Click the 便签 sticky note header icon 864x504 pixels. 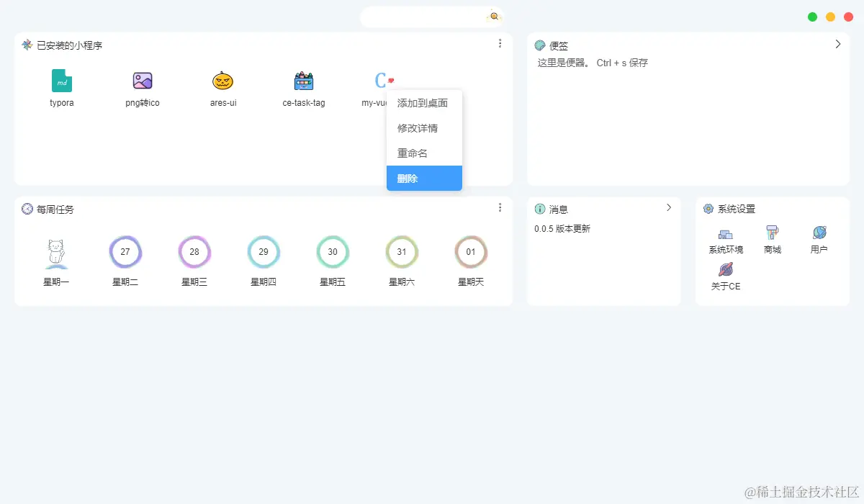(540, 45)
